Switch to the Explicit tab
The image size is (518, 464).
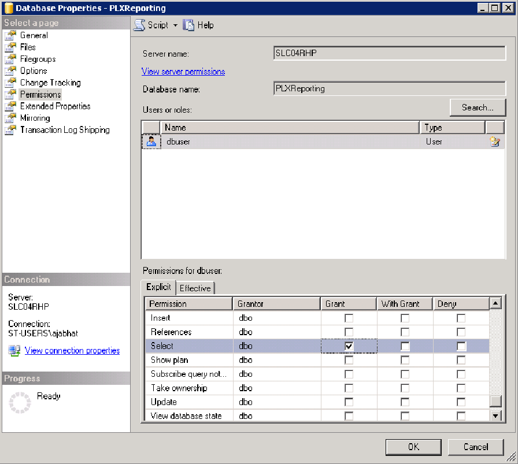click(x=158, y=287)
